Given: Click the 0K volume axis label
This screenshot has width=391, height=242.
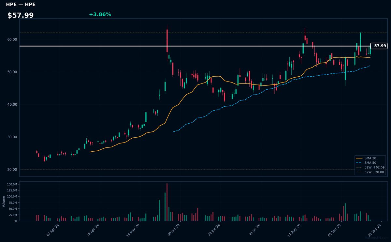Looking at the screenshot, I should point(15,221).
